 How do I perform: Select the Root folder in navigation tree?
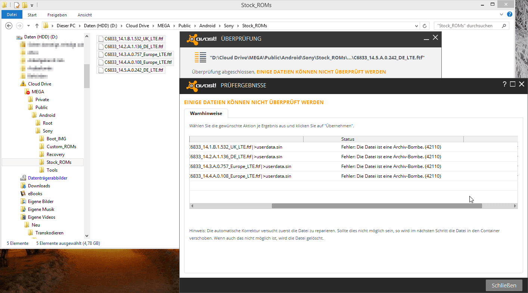(x=47, y=123)
